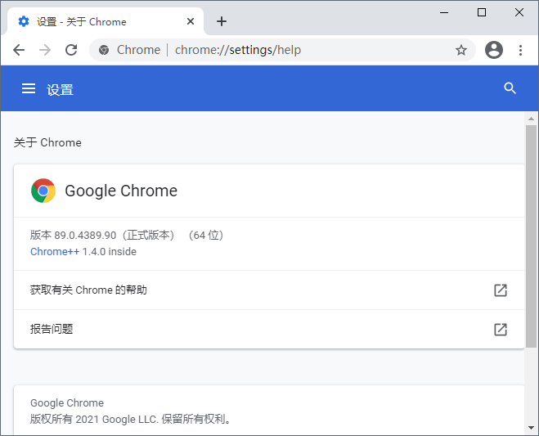Close the Chrome window
This screenshot has width=539, height=436.
[x=519, y=13]
